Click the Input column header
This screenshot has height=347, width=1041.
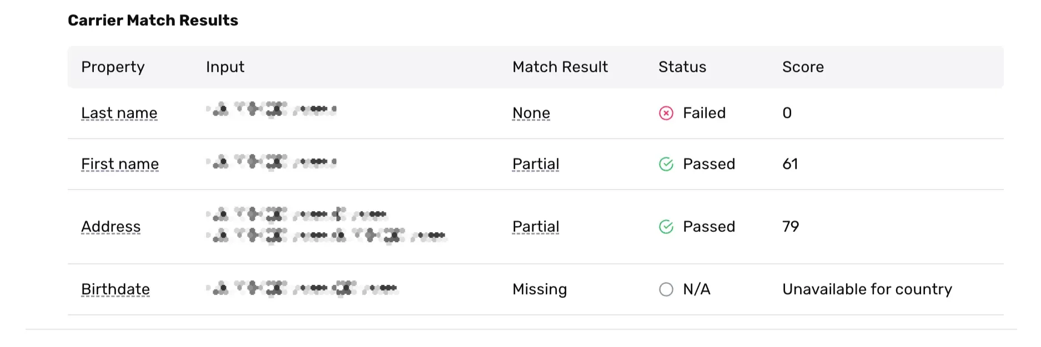click(x=225, y=67)
